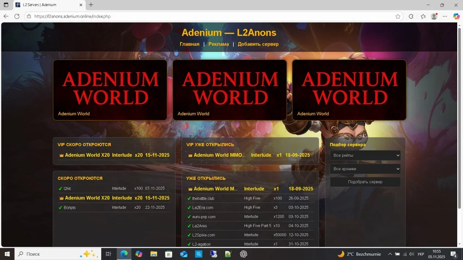Open the 'thebattle.club' server link
463x260 pixels.
[203, 198]
